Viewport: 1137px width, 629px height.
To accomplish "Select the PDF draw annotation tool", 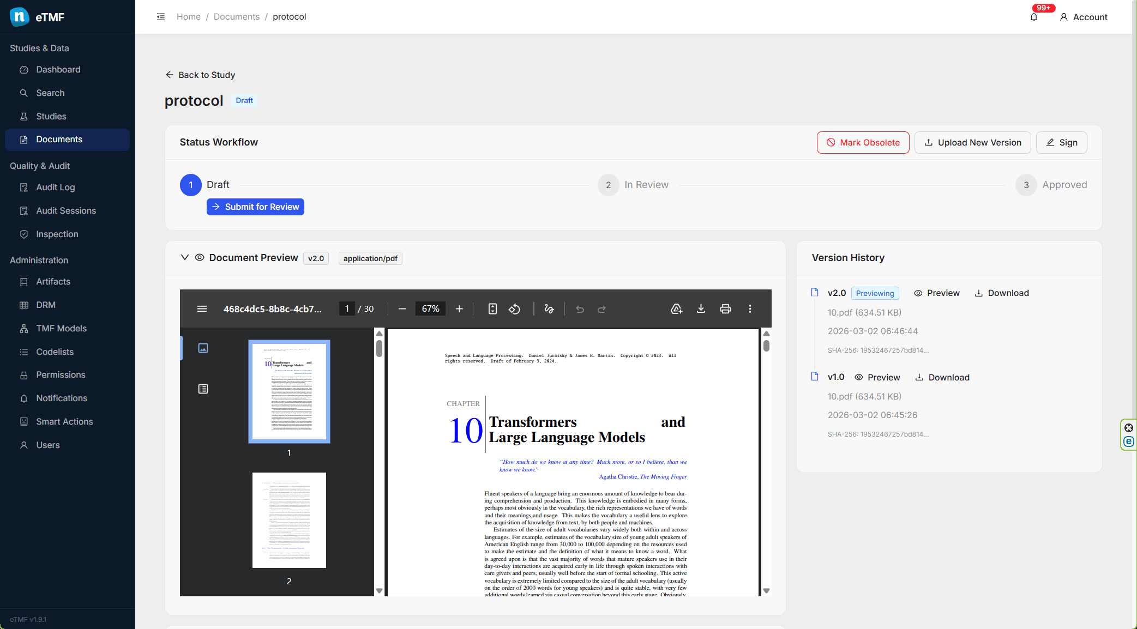I will [x=549, y=309].
